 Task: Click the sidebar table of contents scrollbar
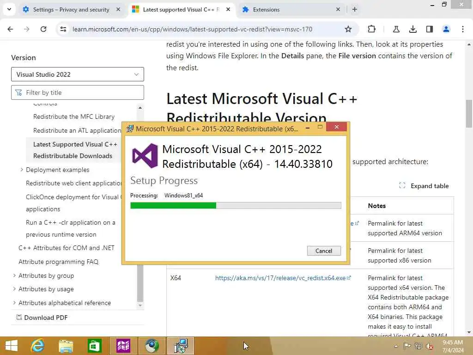pyautogui.click(x=140, y=282)
